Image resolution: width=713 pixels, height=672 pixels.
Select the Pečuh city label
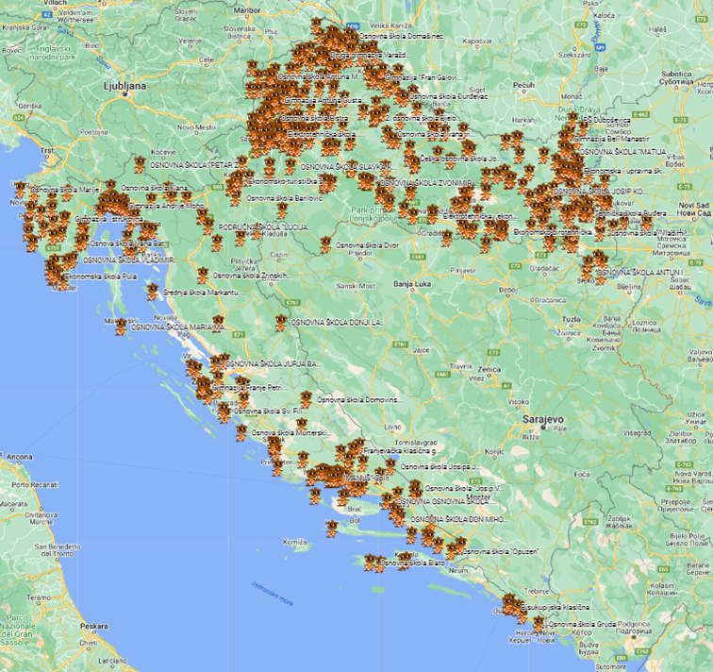click(523, 85)
